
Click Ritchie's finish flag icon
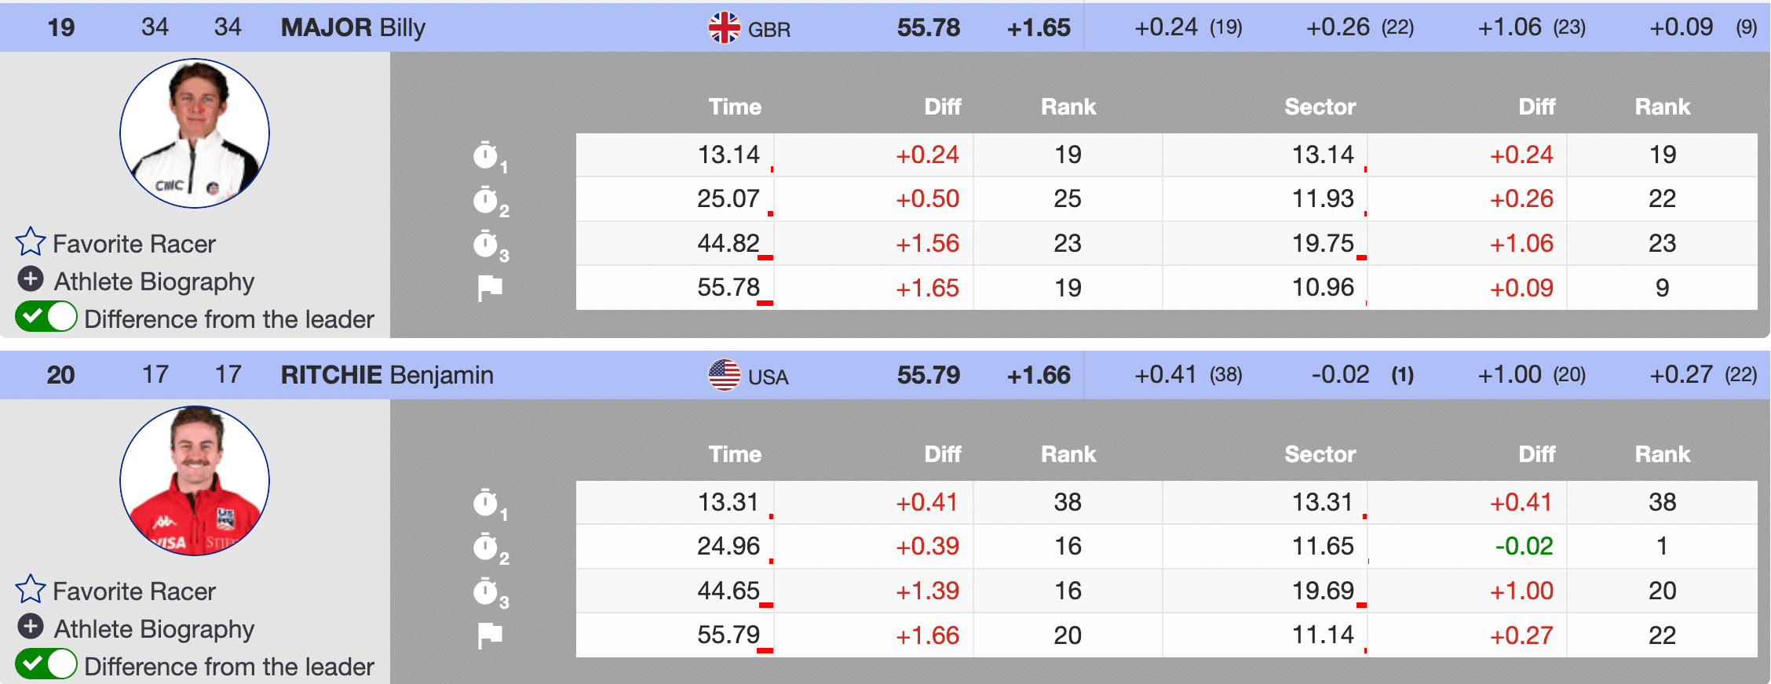pos(490,635)
